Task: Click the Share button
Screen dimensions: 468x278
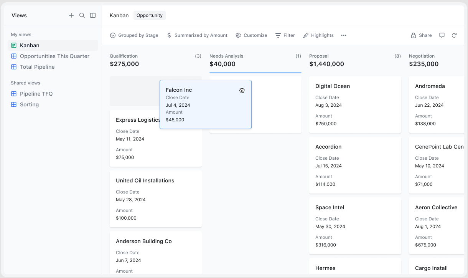Action: (421, 35)
